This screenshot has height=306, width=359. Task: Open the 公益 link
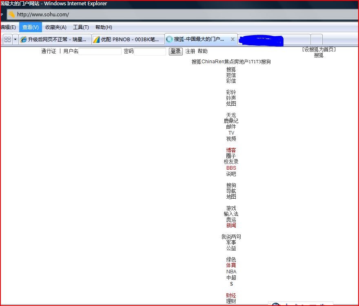(x=231, y=248)
